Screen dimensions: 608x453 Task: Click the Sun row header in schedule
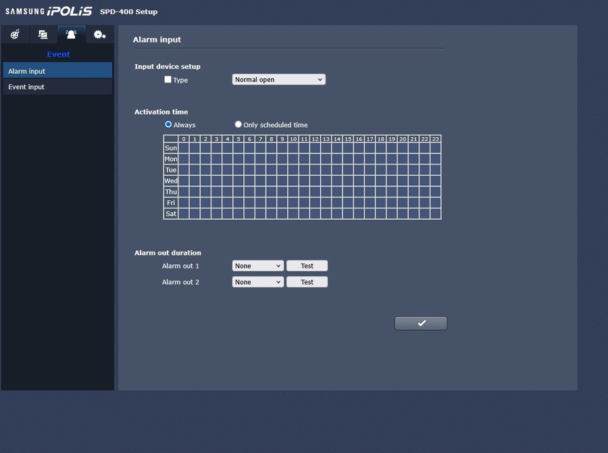(x=171, y=148)
